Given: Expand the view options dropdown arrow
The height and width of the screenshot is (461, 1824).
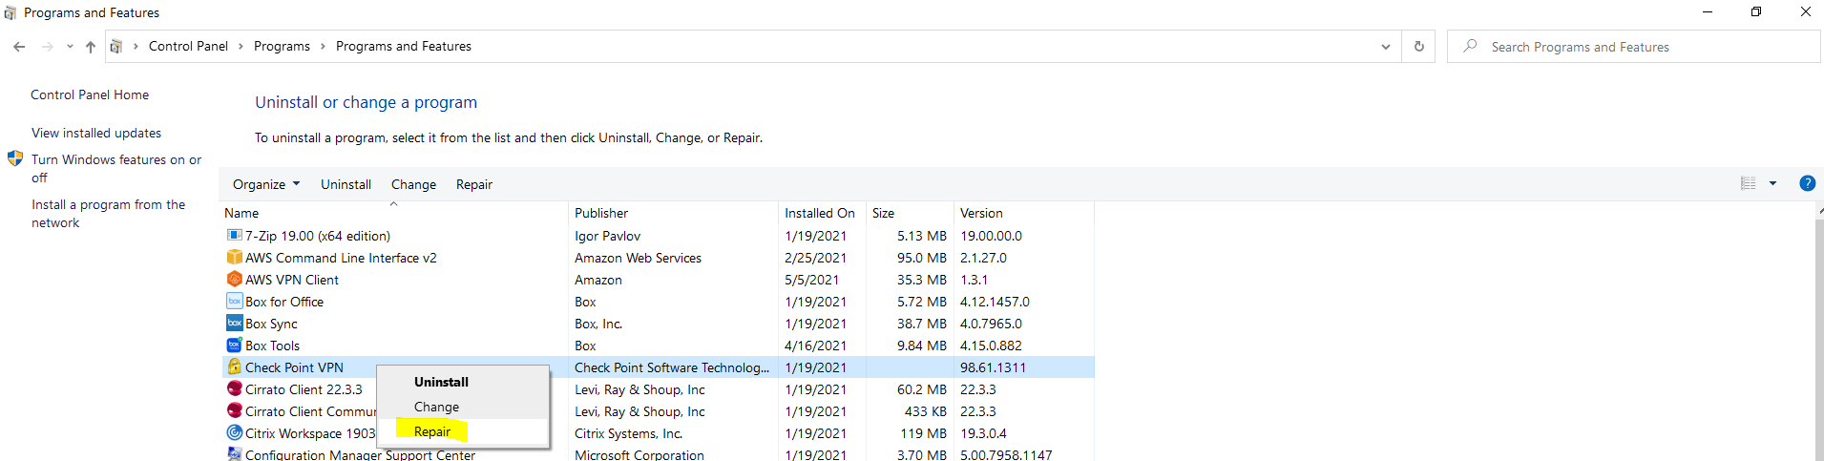Looking at the screenshot, I should pos(1772,183).
